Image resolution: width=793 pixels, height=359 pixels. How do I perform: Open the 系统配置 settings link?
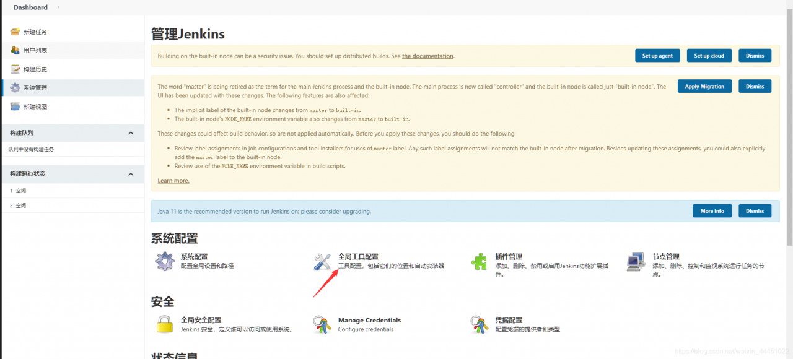pos(194,256)
